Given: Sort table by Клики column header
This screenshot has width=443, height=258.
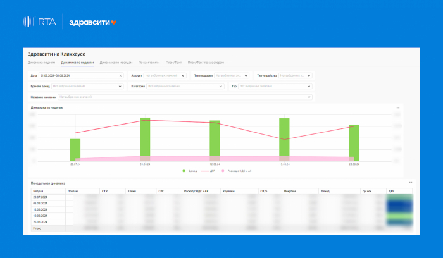Looking at the screenshot, I should pos(141,191).
